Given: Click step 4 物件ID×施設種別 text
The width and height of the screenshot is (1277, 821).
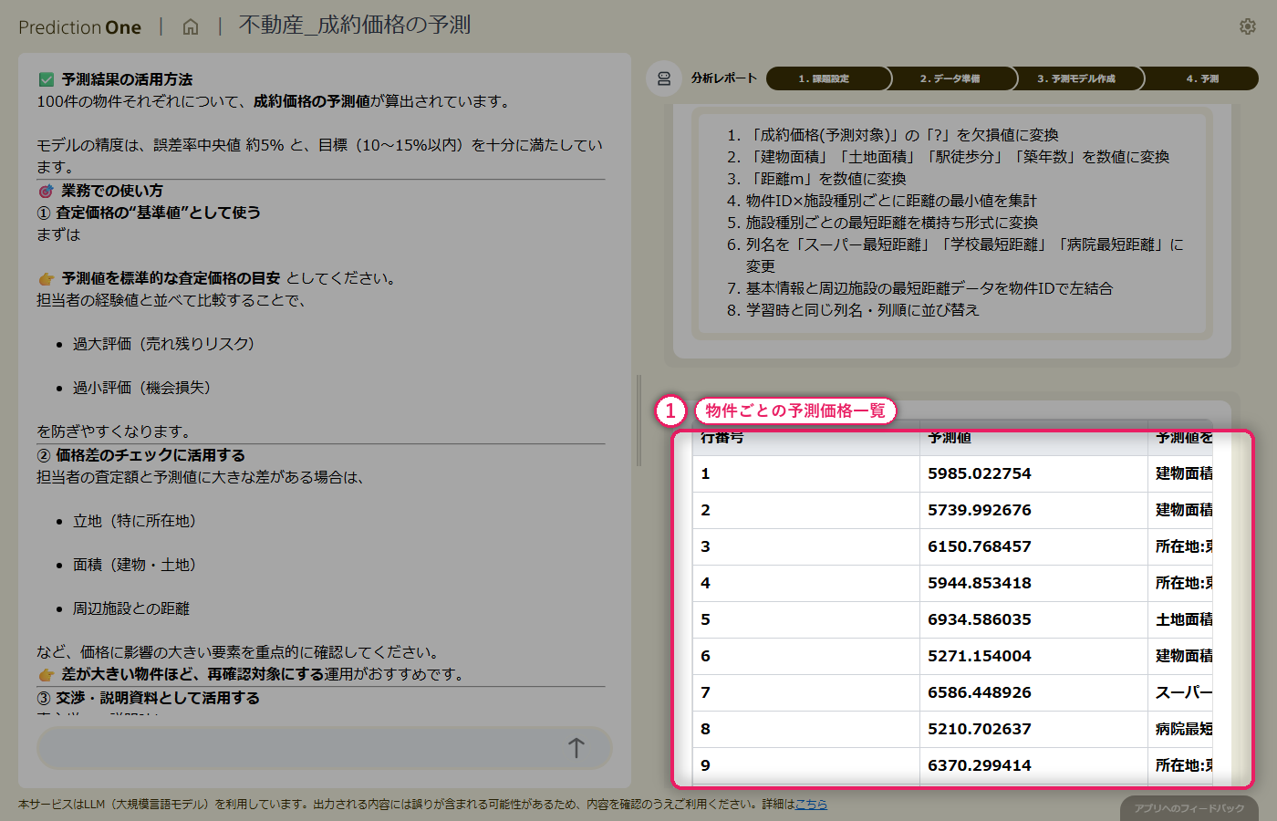Looking at the screenshot, I should [891, 201].
